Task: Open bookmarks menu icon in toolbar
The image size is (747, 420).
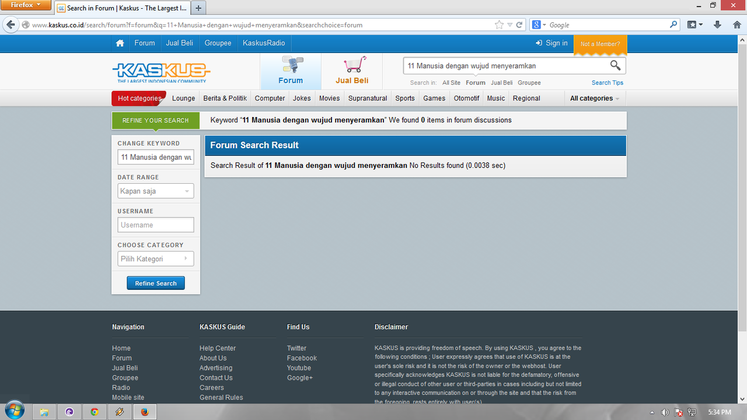Action: point(694,24)
